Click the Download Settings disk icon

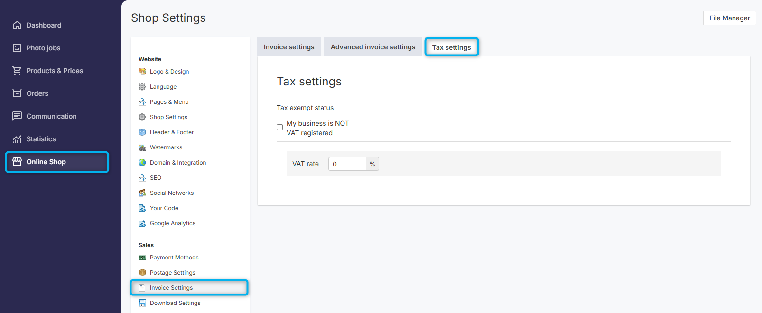click(x=142, y=303)
